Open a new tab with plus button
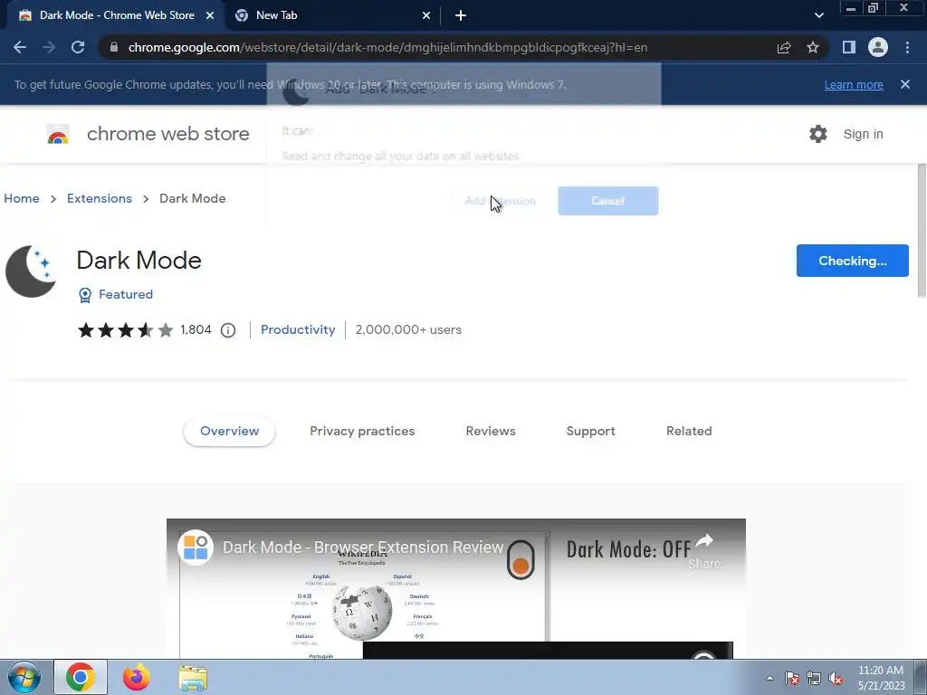Image resolution: width=927 pixels, height=695 pixels. [x=461, y=15]
